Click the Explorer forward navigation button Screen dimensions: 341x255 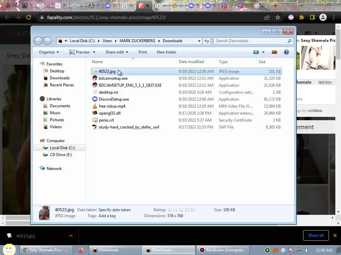(x=47, y=41)
